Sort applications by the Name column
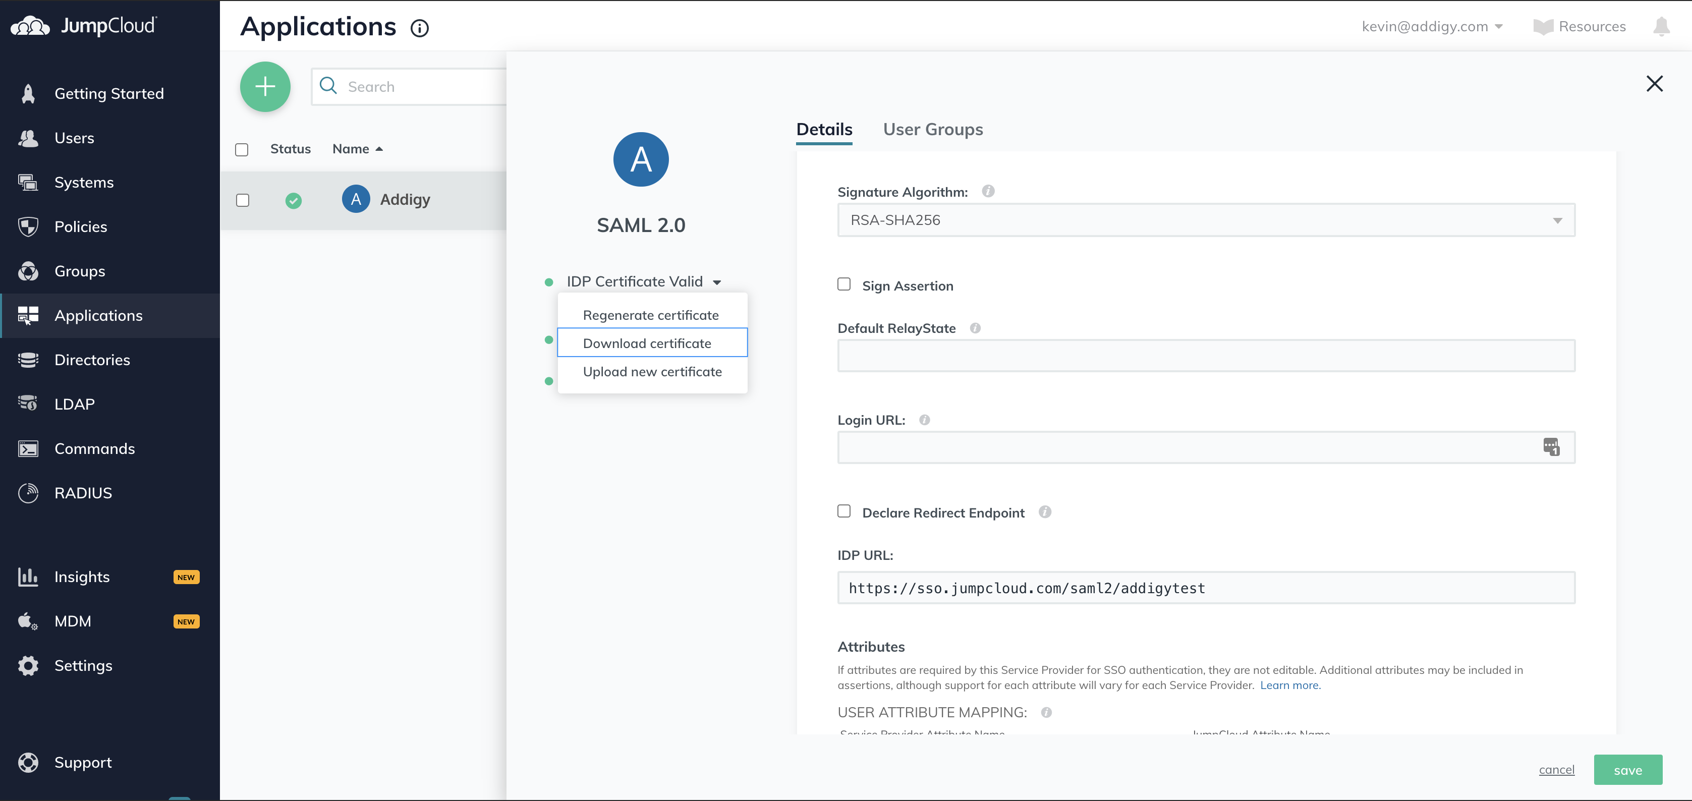Screen dimensions: 1692x801 pos(358,149)
